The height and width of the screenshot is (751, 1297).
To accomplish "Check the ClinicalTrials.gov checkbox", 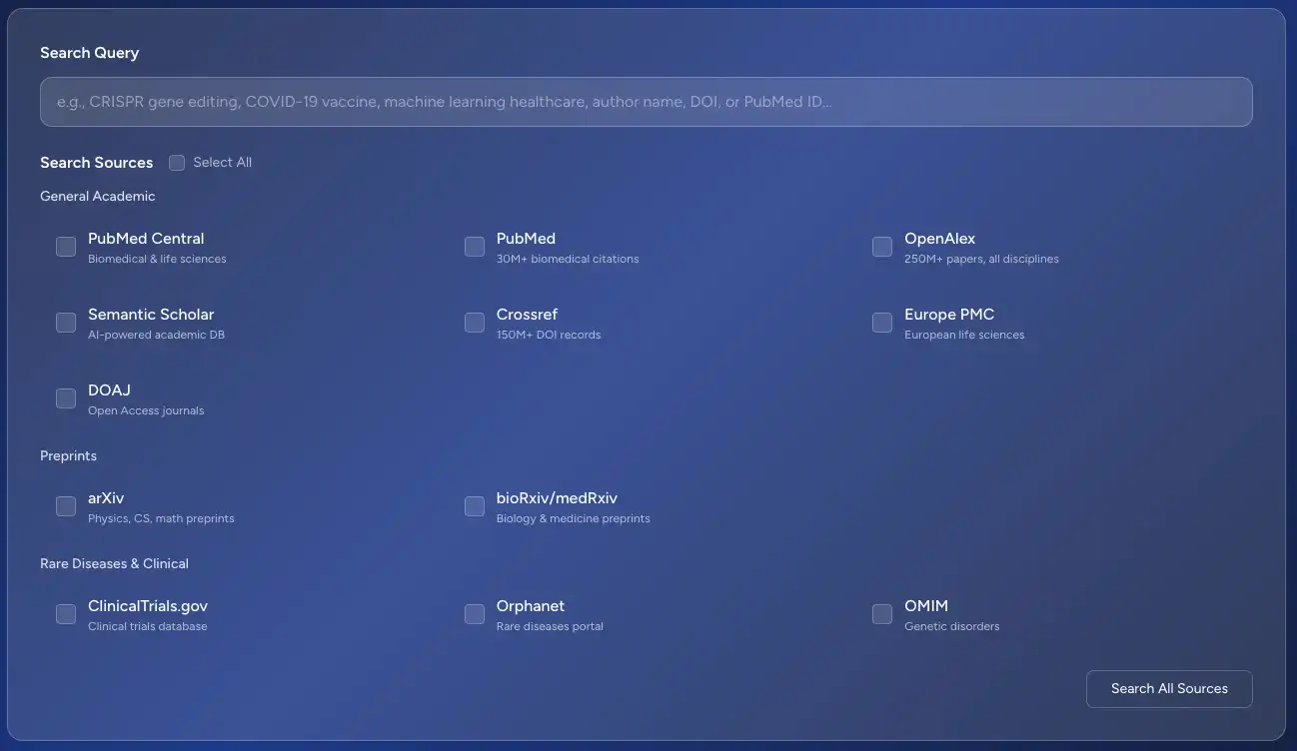I will (x=66, y=614).
